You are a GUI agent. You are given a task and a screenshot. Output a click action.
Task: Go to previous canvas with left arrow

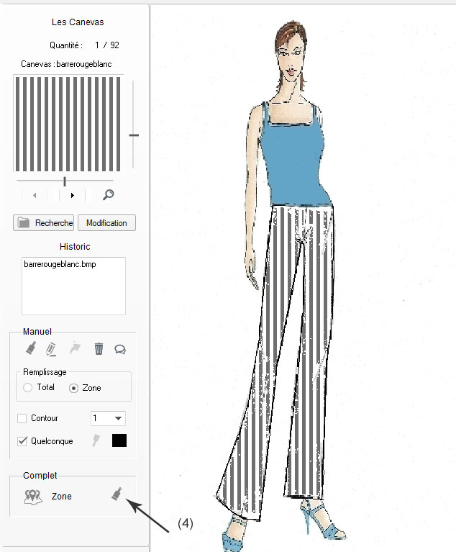pos(34,195)
